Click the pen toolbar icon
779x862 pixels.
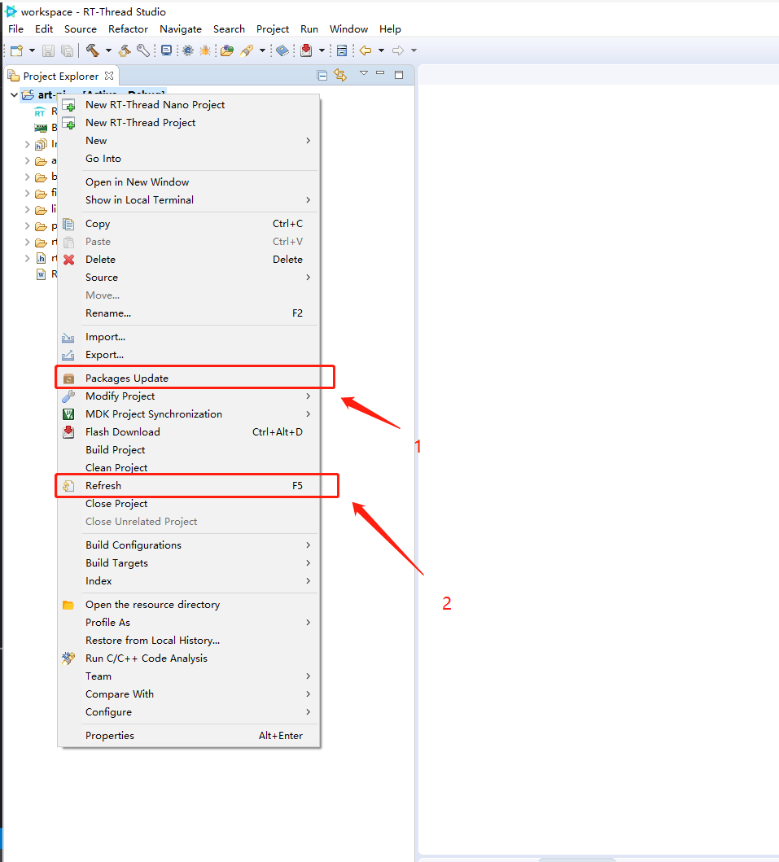(247, 50)
